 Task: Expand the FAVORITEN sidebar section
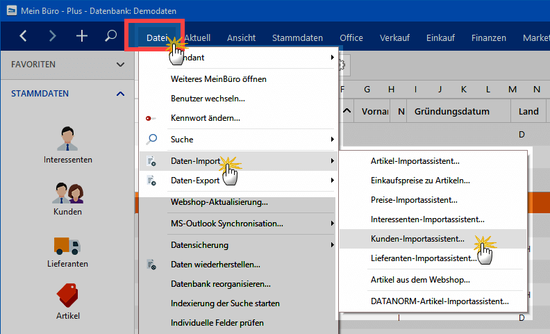pos(120,65)
